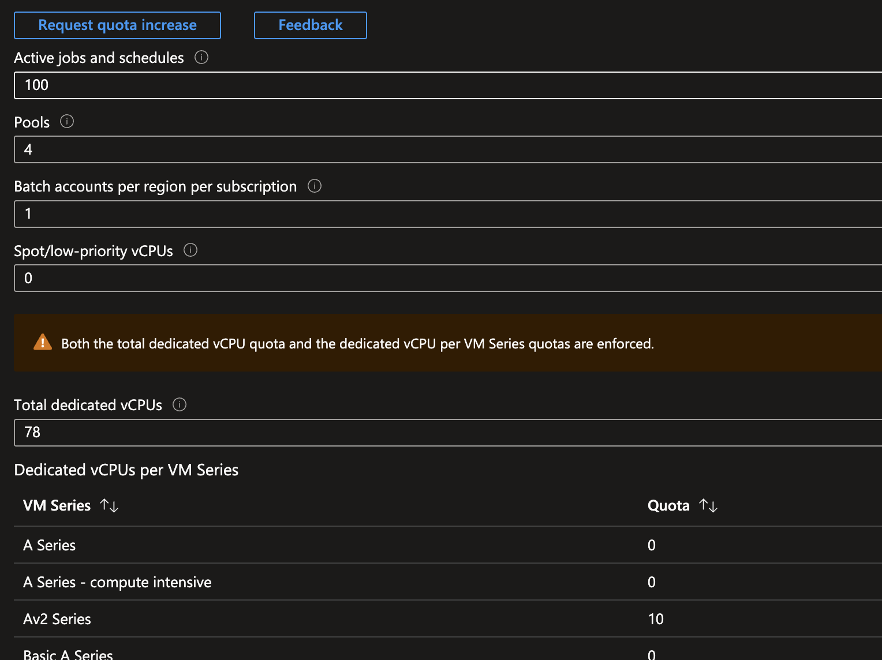Click compute intensive A Series quota 0
882x660 pixels.
(652, 582)
